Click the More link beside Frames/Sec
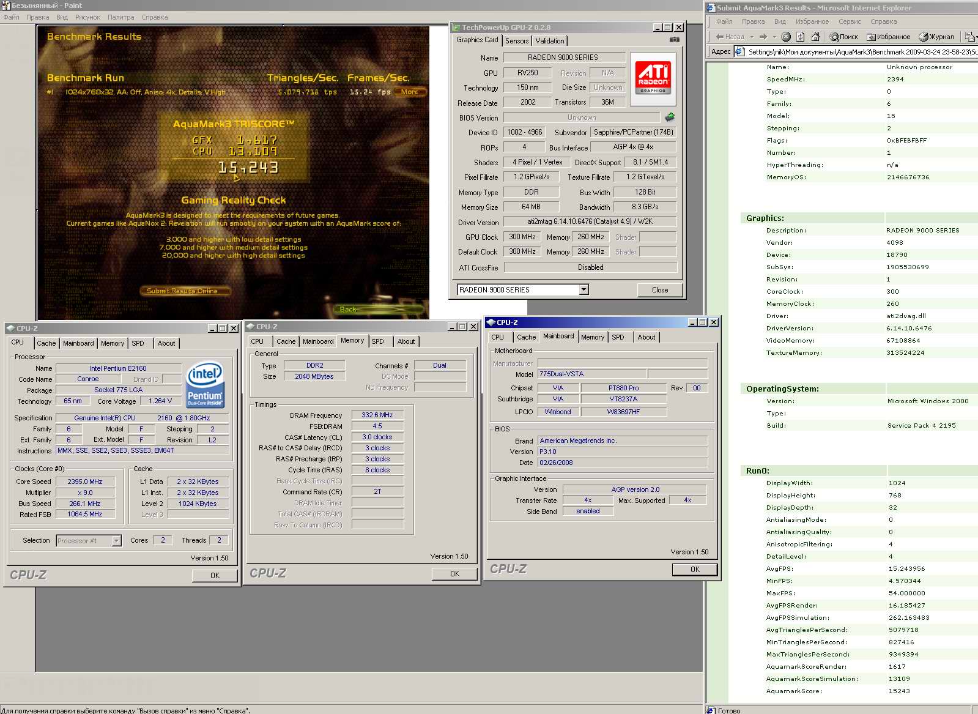Screen dimensions: 978x714 click(x=410, y=92)
